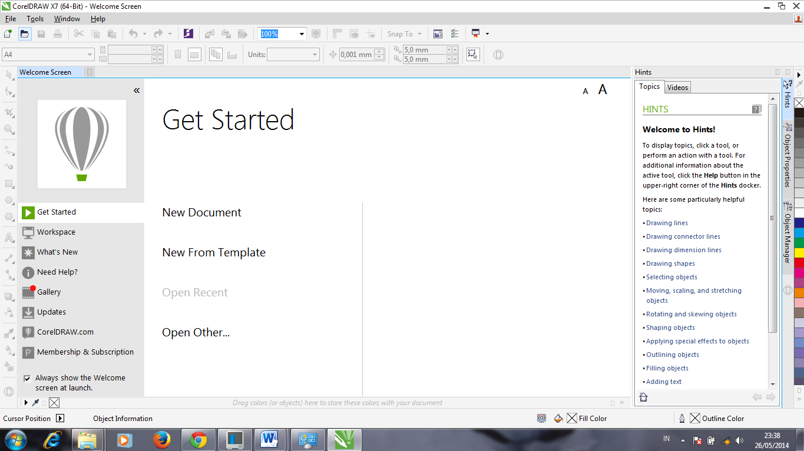Viewport: 804px width, 451px height.
Task: Open Membership & Subscription page
Action: click(x=81, y=352)
